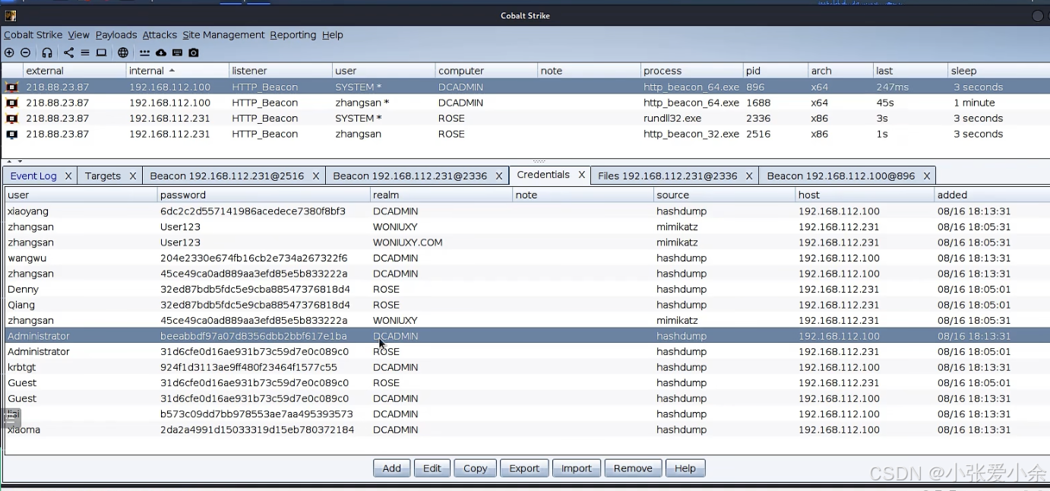Select the xiaoyang credential row

click(x=527, y=211)
